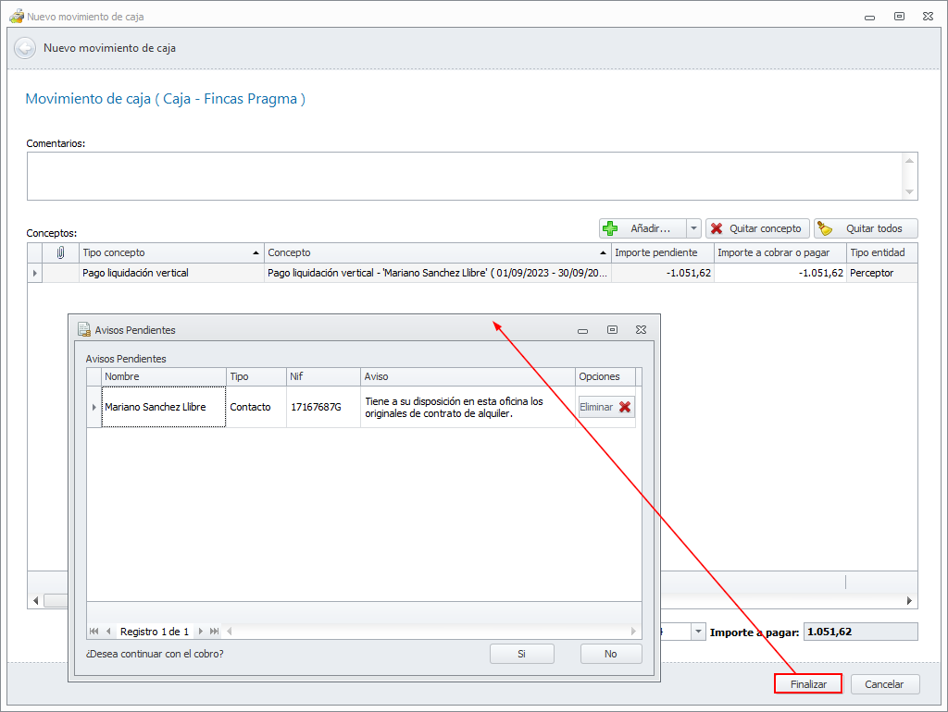Select the 'Pago liquidación vertical' tipo concepto cell
The width and height of the screenshot is (948, 712).
[171, 273]
